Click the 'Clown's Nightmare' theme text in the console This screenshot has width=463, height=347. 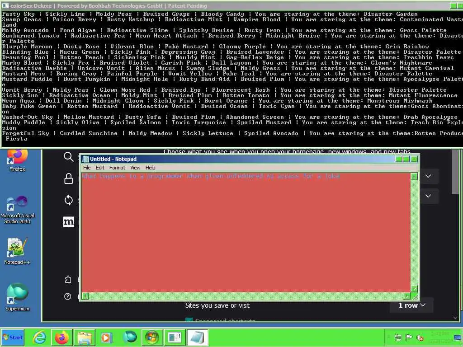tap(402, 62)
